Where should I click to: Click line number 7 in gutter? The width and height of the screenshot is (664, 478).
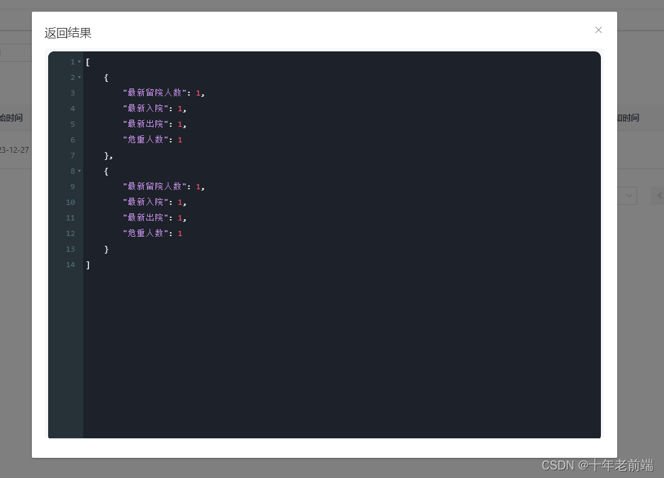pyautogui.click(x=72, y=155)
